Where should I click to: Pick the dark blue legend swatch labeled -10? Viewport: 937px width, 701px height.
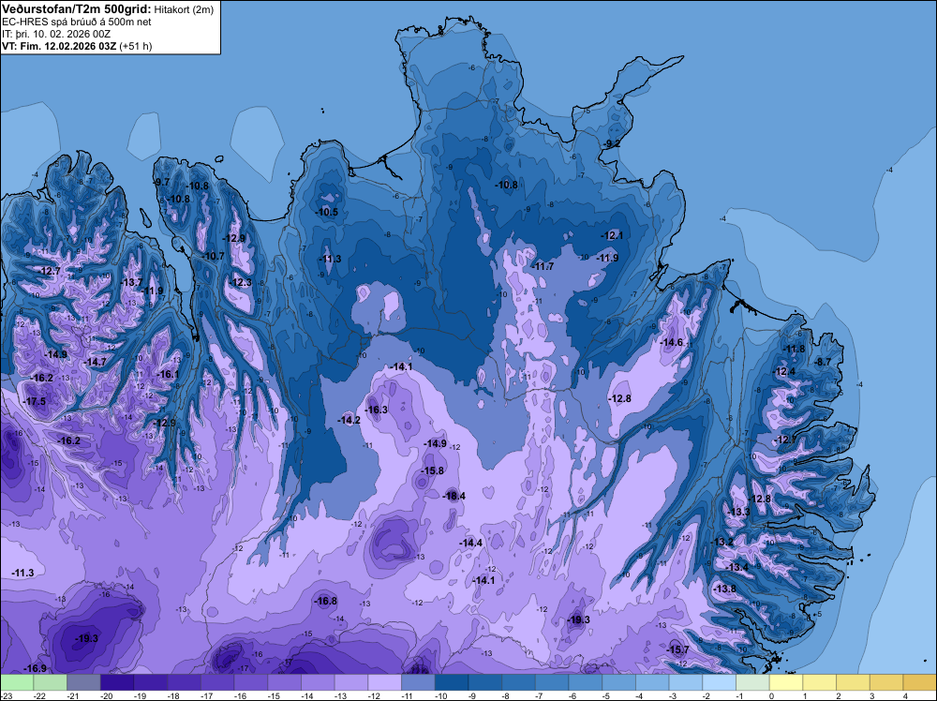coord(452,682)
